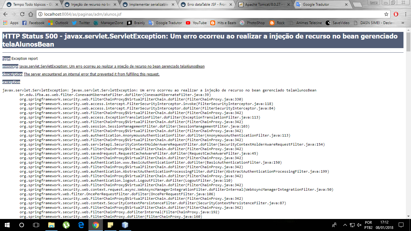Click the forward navigation arrow
The image size is (411, 231).
(x=14, y=14)
